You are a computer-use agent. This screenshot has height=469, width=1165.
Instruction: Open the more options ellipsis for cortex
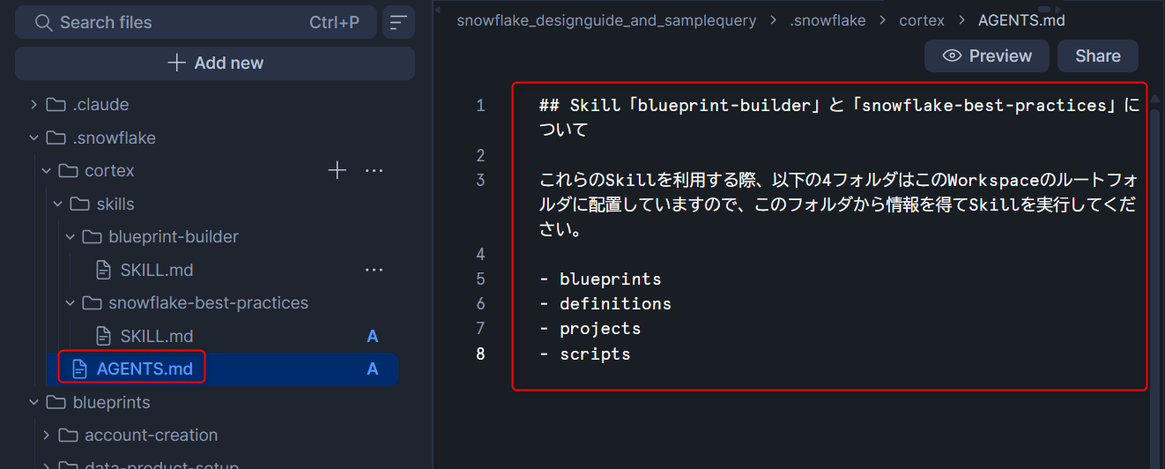pyautogui.click(x=374, y=170)
